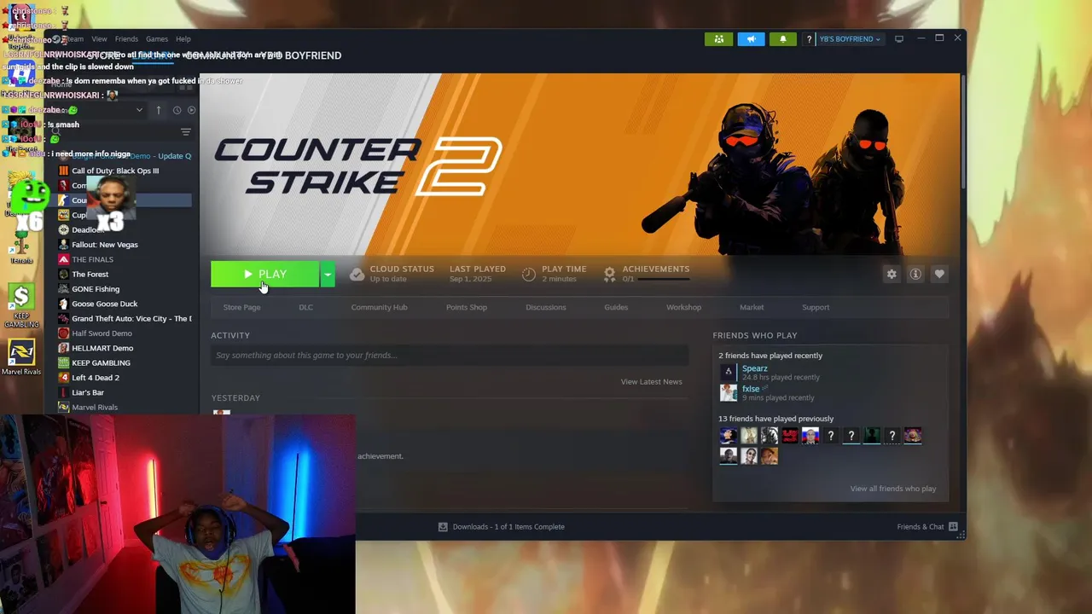Viewport: 1092px width, 614px height.
Task: Open friend Spearz's profile
Action: (754, 368)
